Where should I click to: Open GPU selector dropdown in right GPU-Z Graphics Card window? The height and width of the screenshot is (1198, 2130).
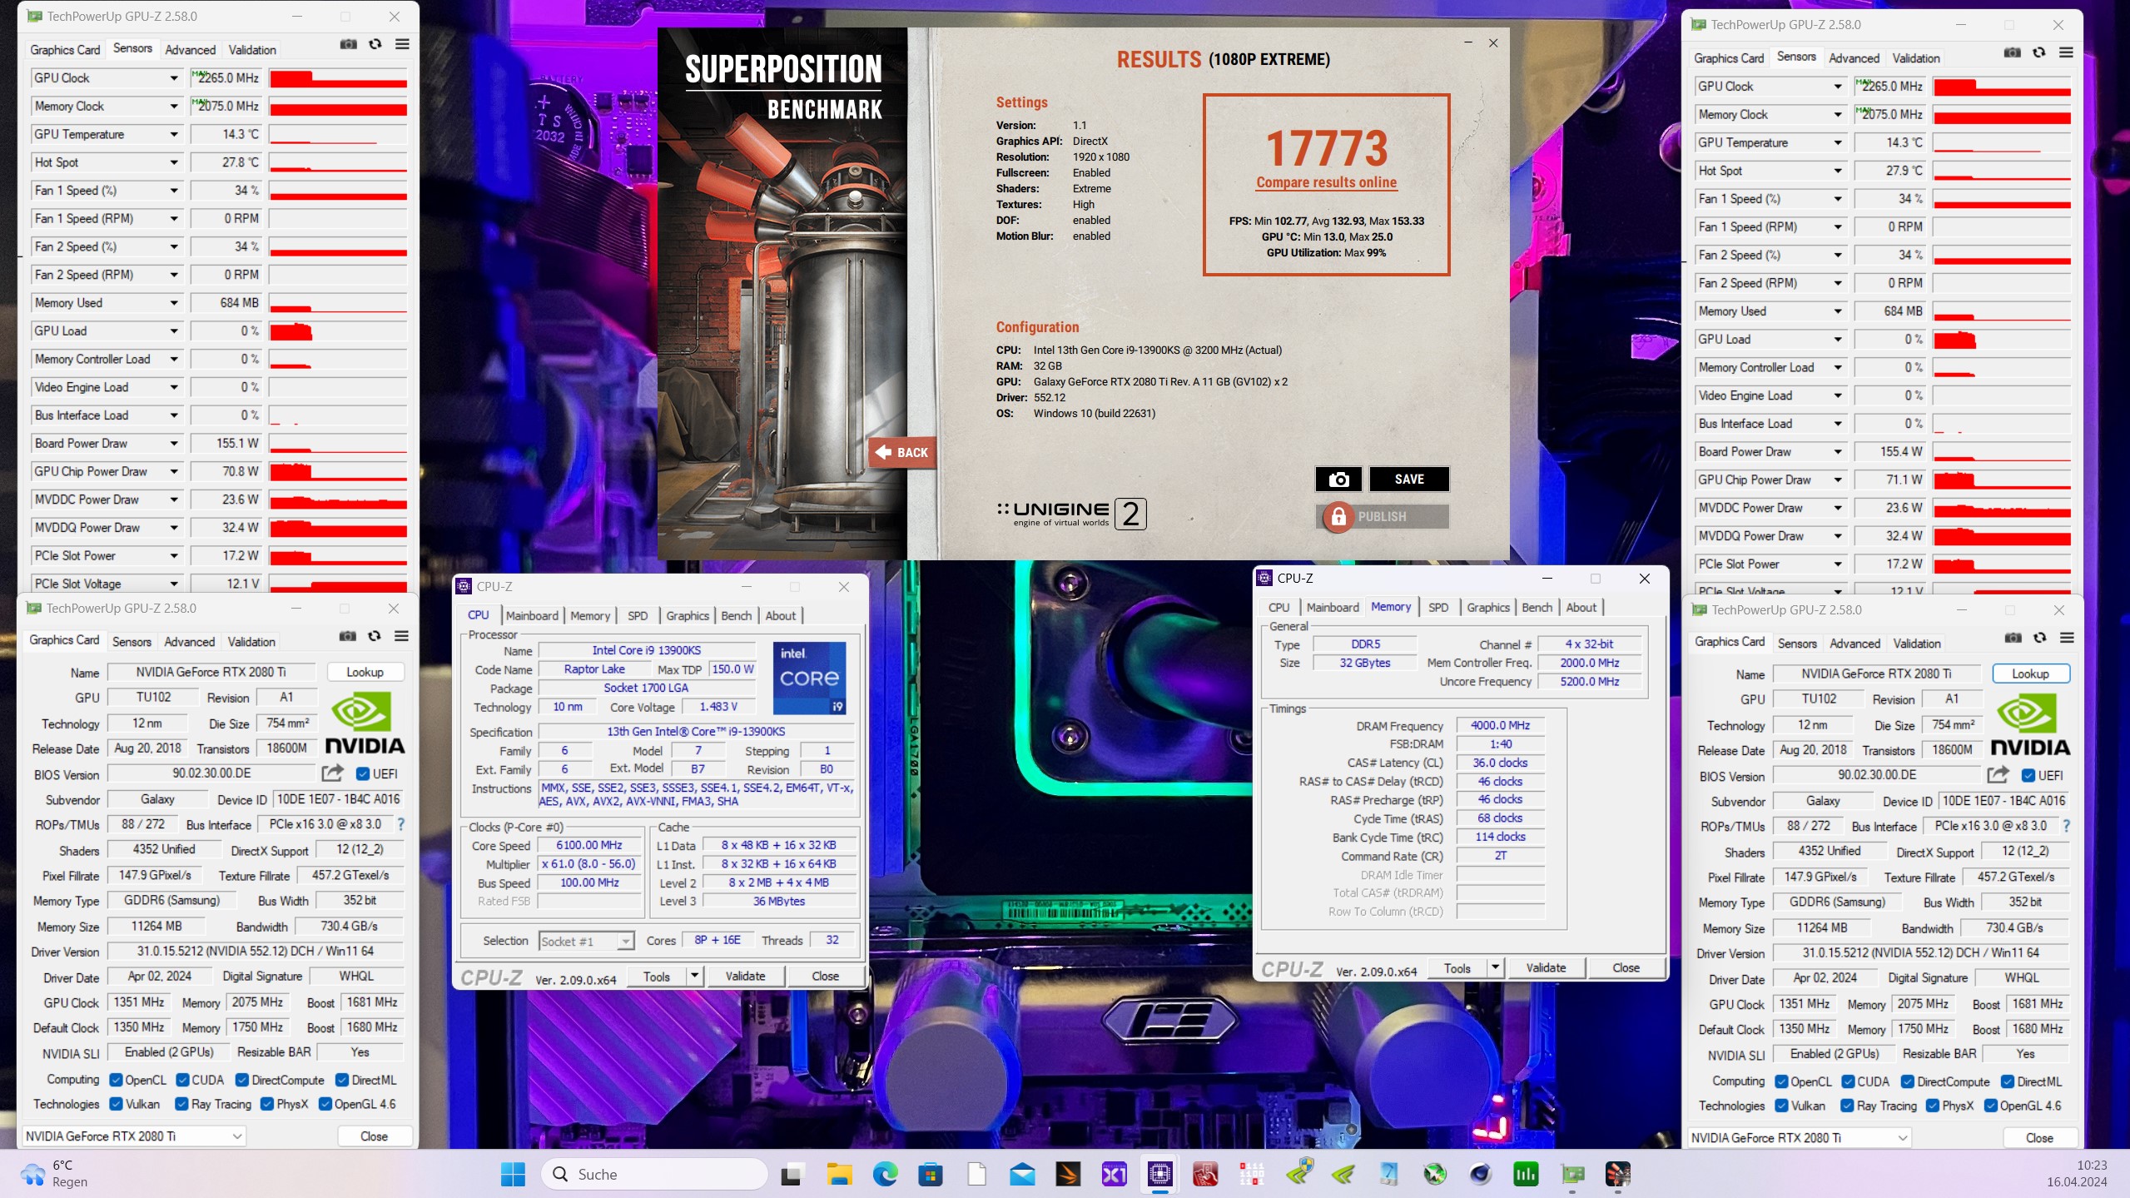1799,1137
